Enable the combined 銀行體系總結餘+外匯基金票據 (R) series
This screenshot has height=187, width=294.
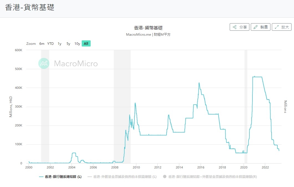(212, 177)
